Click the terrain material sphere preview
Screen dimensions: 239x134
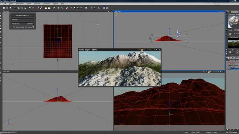pos(234,22)
